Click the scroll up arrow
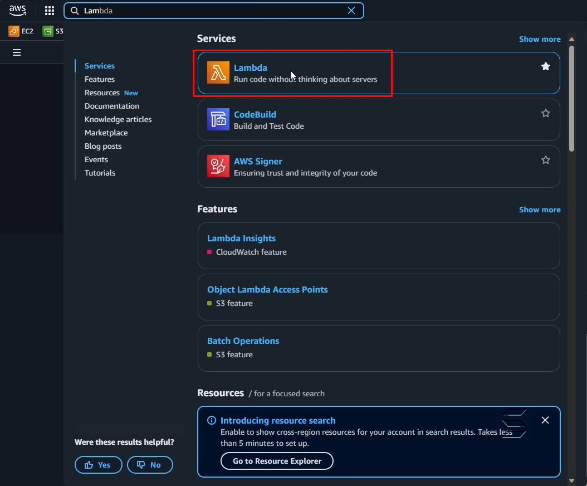 tap(571, 40)
